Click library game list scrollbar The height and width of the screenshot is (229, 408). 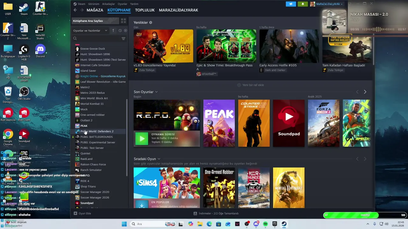127,137
